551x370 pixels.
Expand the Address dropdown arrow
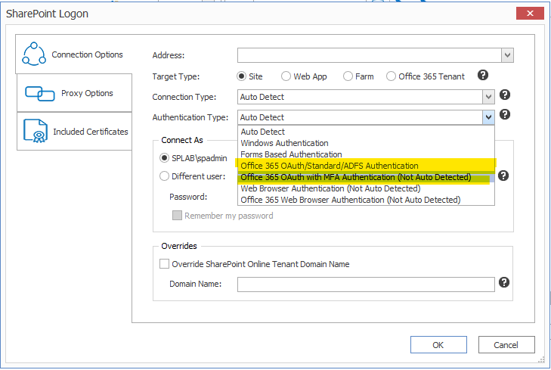click(507, 55)
